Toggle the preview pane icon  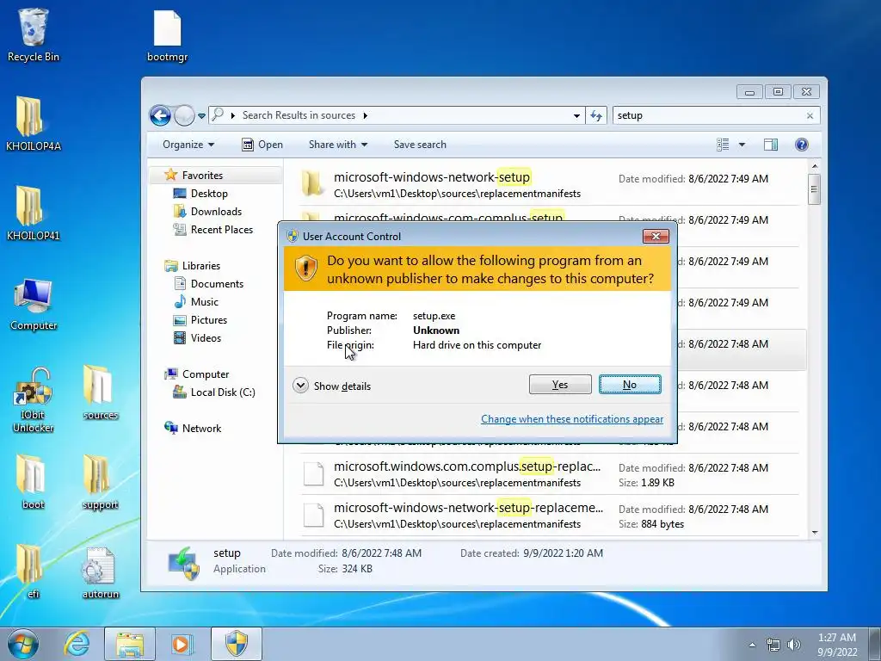[x=770, y=145]
